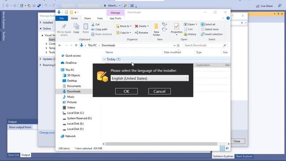Select 3D Objects in navigation pane
This screenshot has height=161, width=286.
point(73,75)
